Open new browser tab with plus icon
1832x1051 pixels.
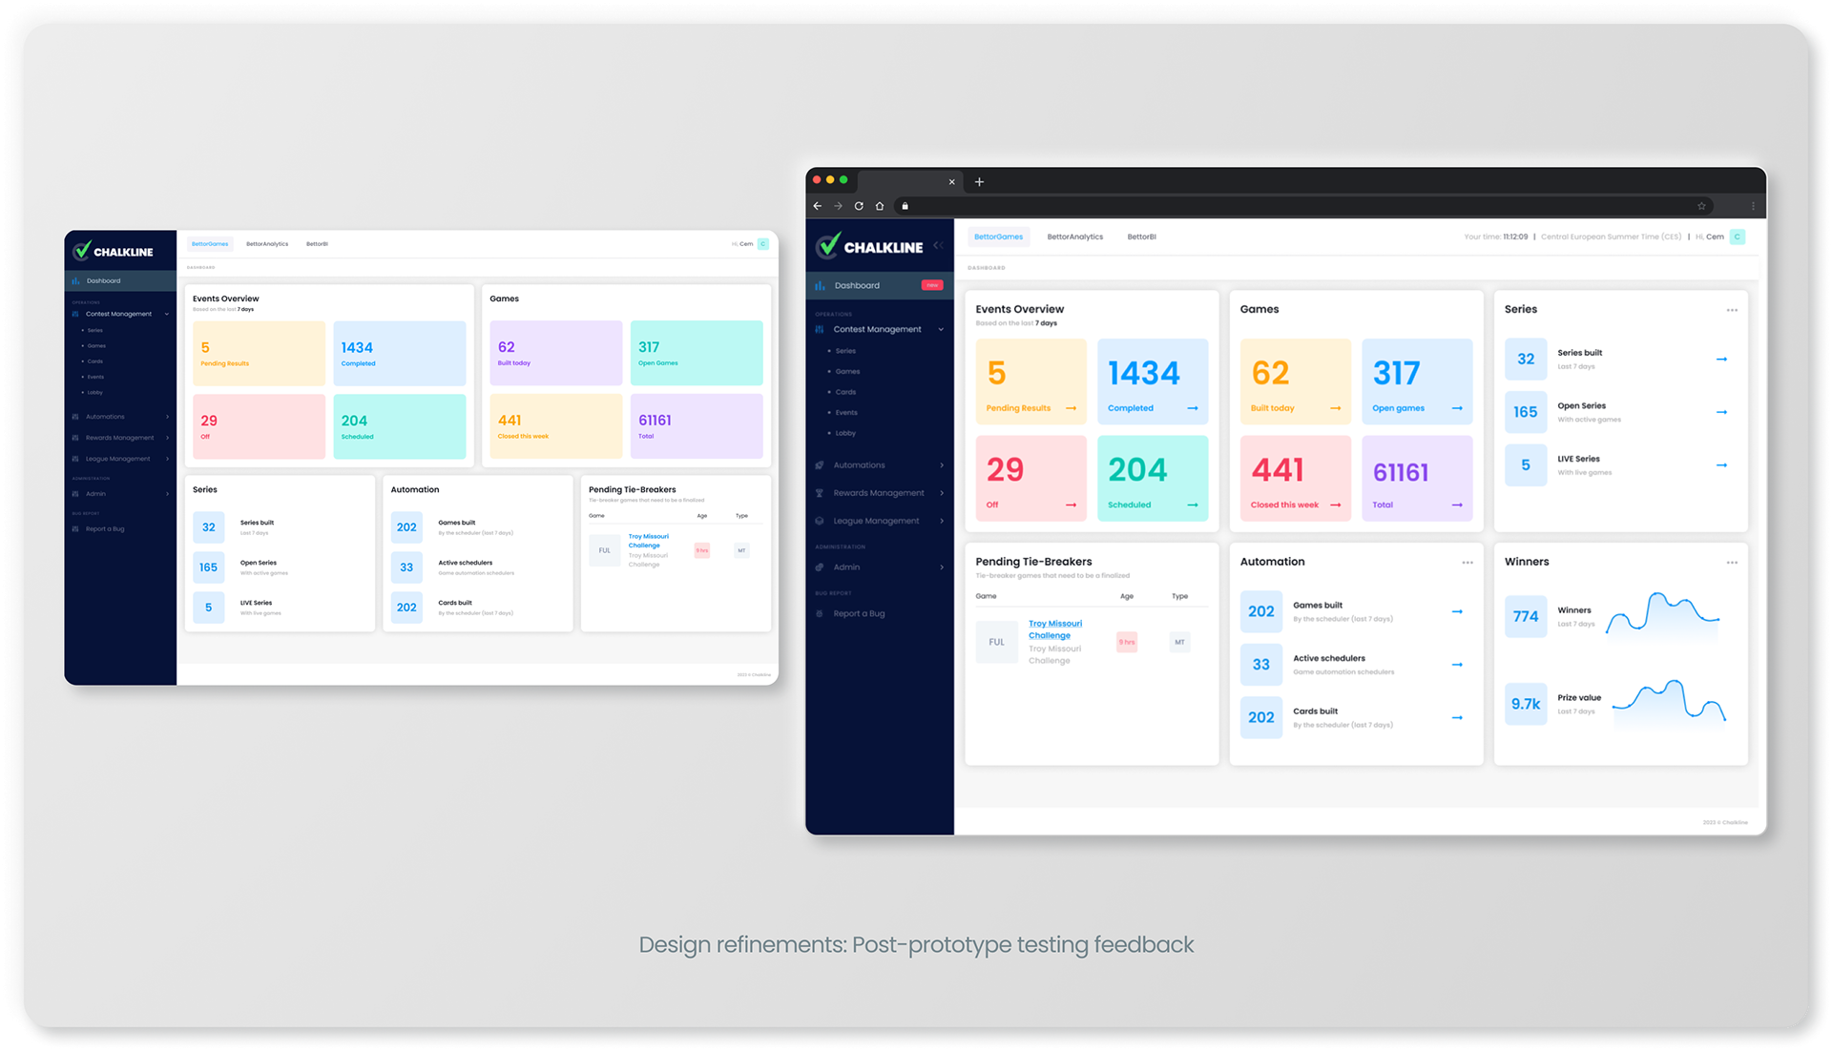979,181
